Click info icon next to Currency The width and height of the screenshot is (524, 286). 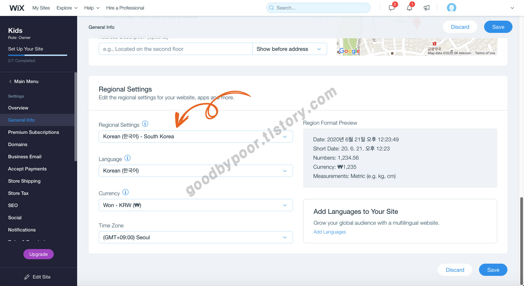coord(126,192)
